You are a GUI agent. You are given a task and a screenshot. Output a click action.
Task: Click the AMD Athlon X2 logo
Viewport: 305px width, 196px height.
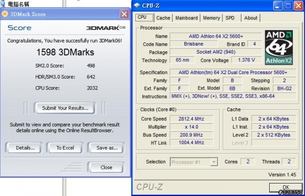click(x=279, y=48)
